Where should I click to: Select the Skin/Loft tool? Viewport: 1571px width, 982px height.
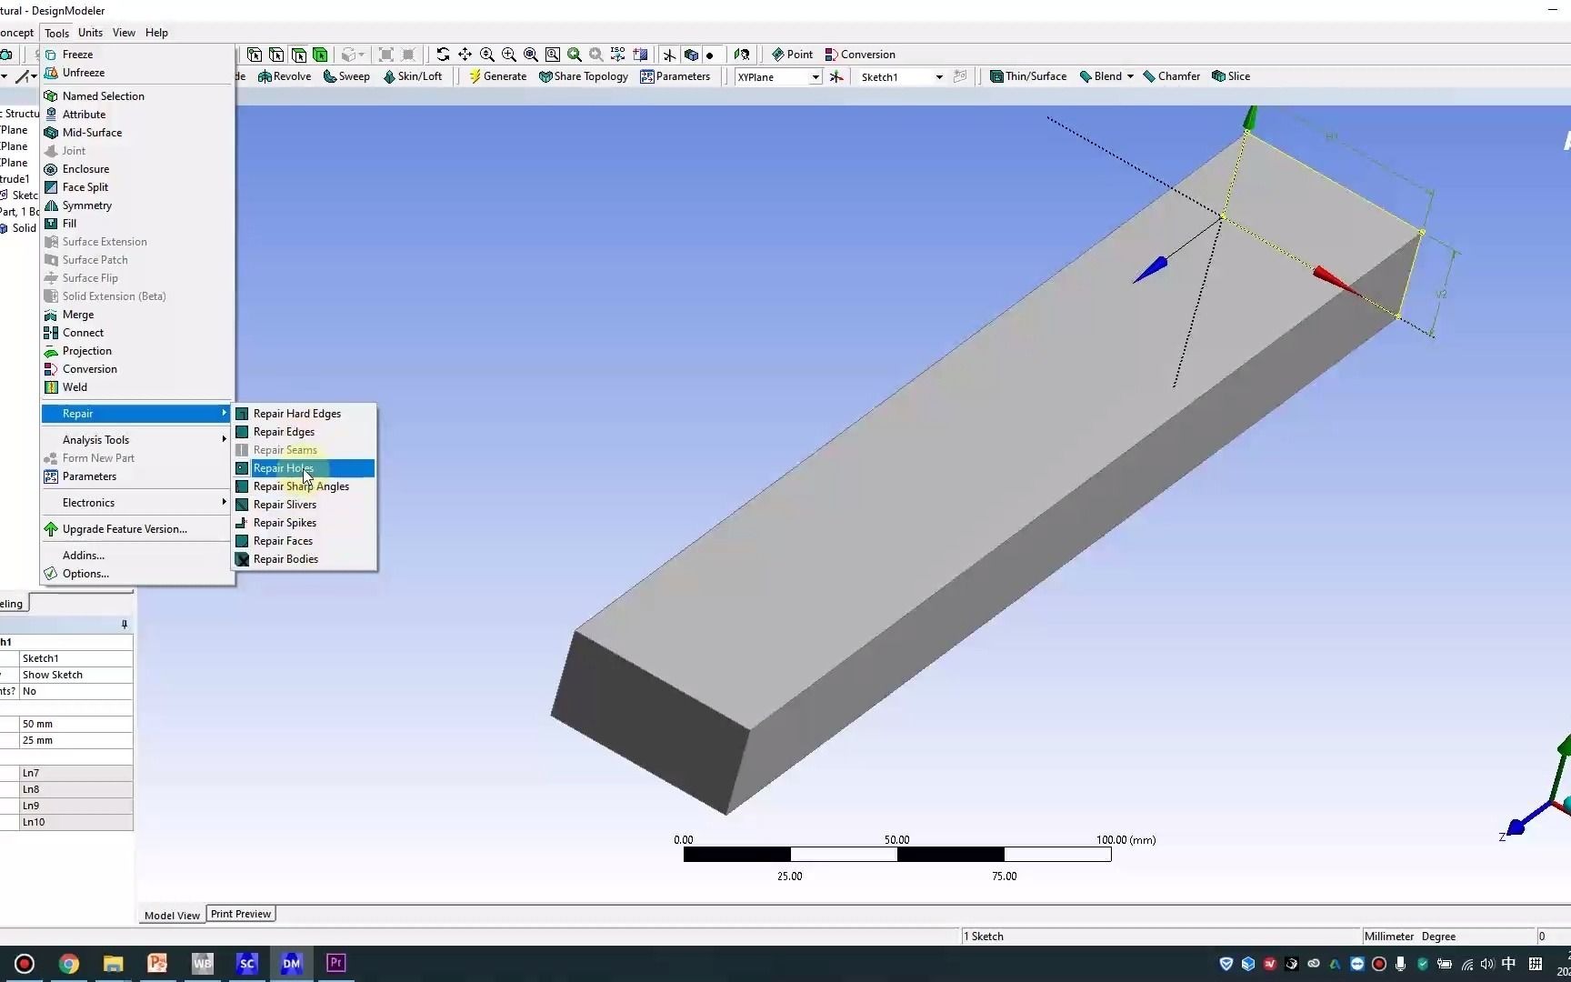(x=414, y=76)
